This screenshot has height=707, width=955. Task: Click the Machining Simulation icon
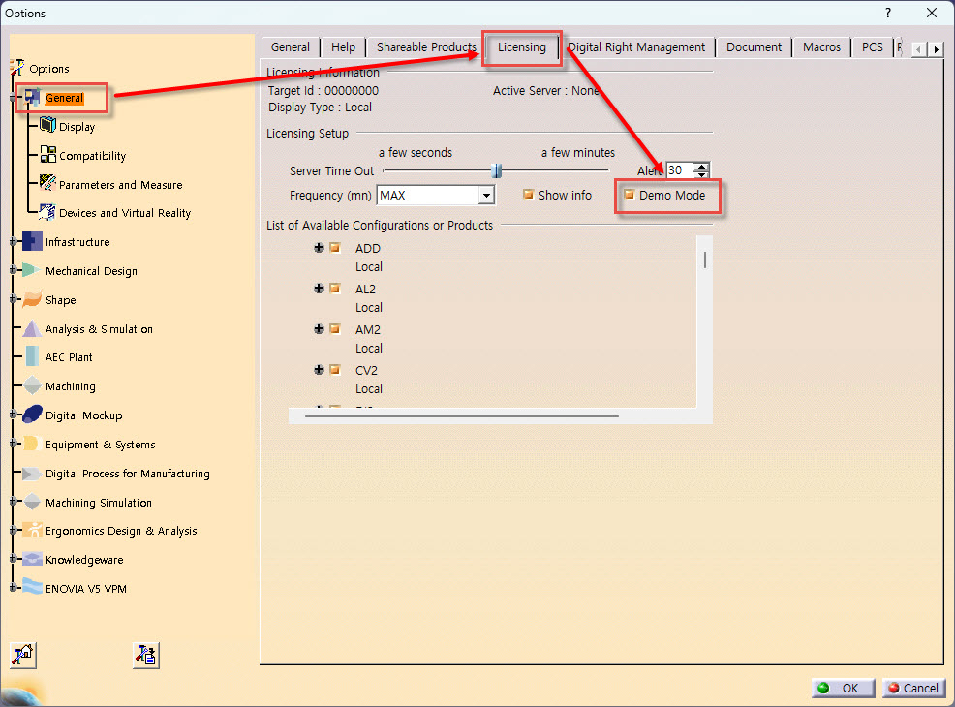click(32, 502)
